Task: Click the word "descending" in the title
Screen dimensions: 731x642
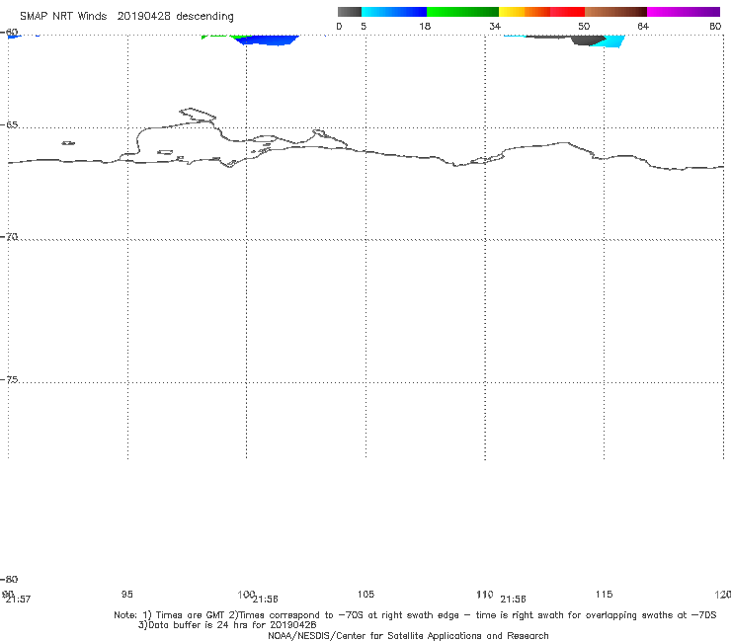Action: tap(204, 17)
